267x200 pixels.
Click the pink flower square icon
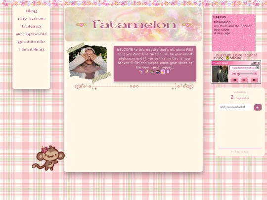163,72
